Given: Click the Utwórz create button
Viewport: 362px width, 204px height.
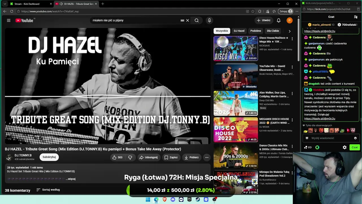Looking at the screenshot, I should 263,20.
